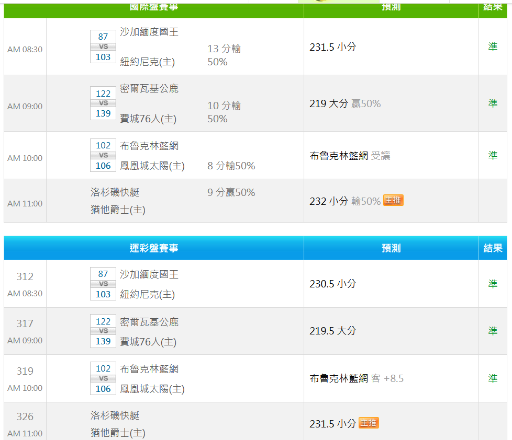Open 費城76人(主) team in 國際盤 table
Viewport: 512px width, 440px height.
[148, 119]
